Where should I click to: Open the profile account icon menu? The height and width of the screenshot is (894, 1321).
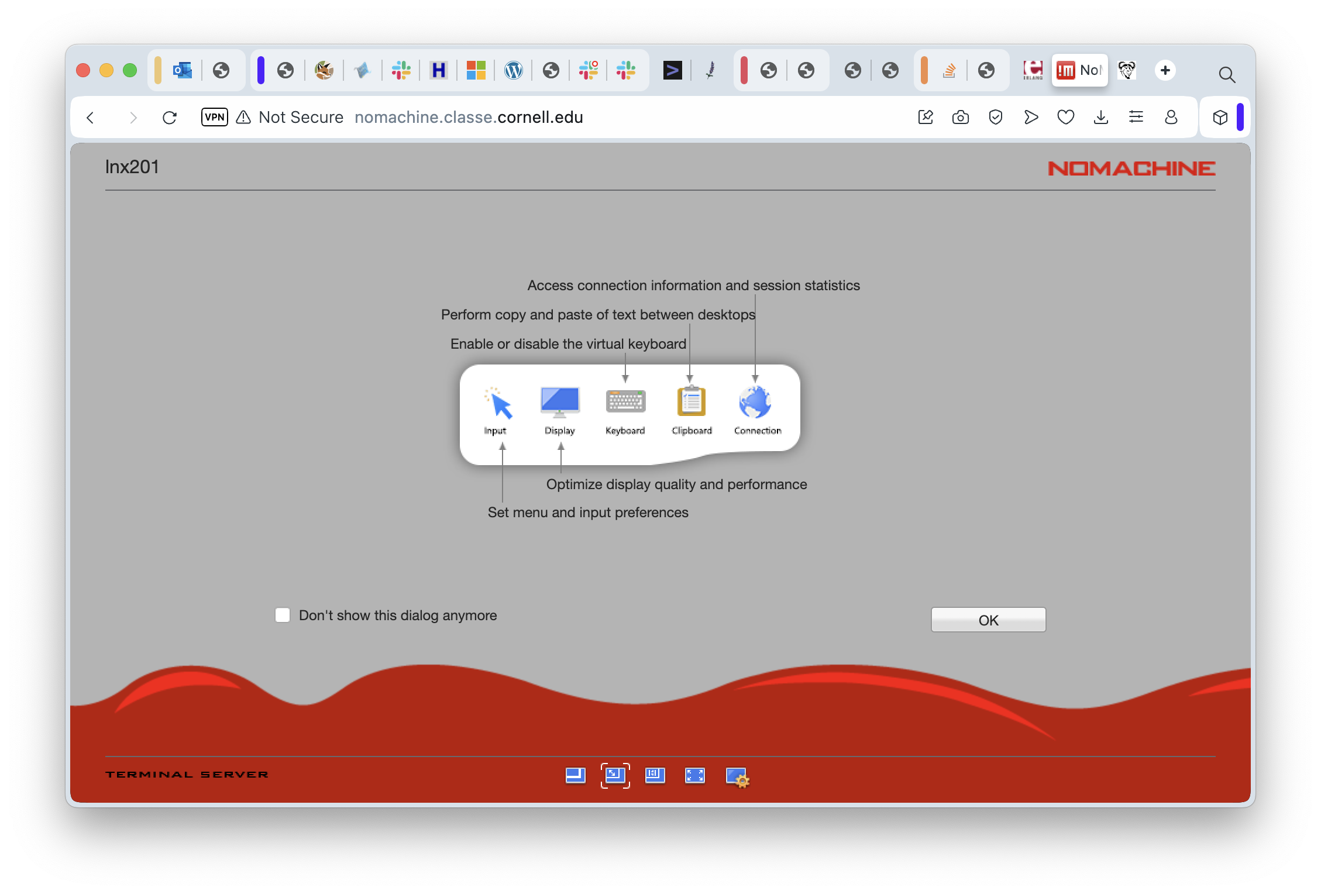tap(1171, 118)
